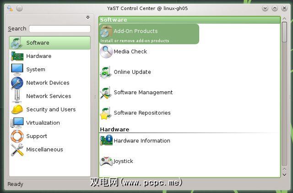Click the Software Repositories star icon
Image resolution: width=293 pixels, height=193 pixels.
tap(106, 113)
